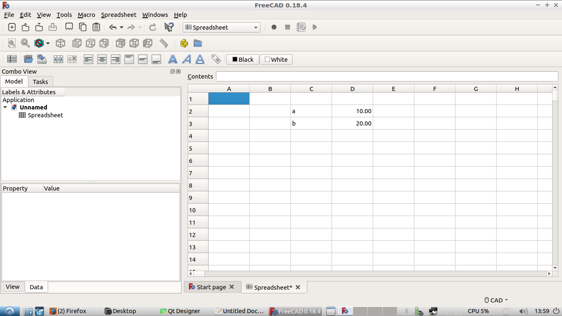Open the Macro menu
Screen dimensions: 562x316
86,15
